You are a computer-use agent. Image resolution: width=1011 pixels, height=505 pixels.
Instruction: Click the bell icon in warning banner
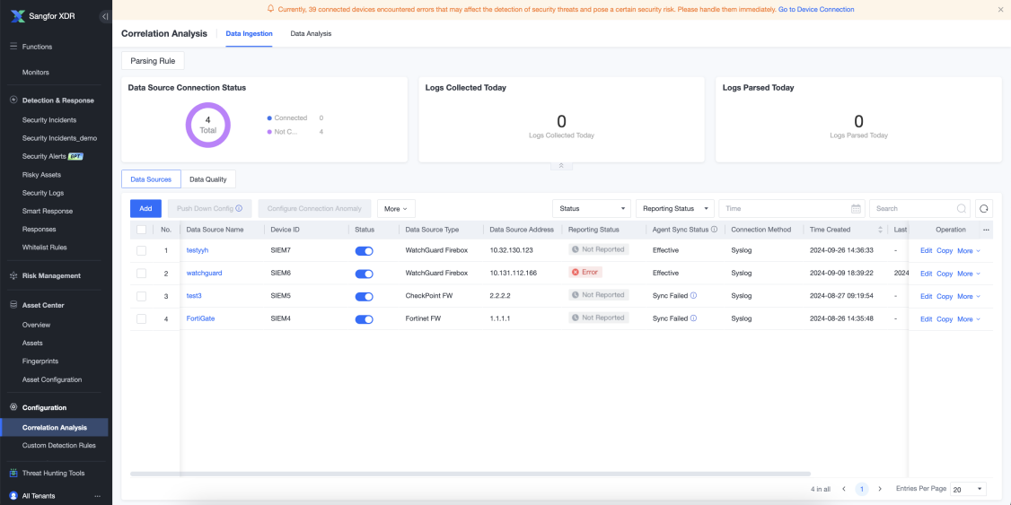271,9
